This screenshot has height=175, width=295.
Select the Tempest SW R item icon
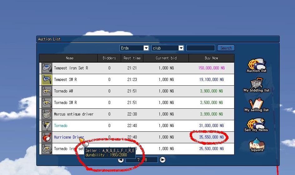pos(47,80)
